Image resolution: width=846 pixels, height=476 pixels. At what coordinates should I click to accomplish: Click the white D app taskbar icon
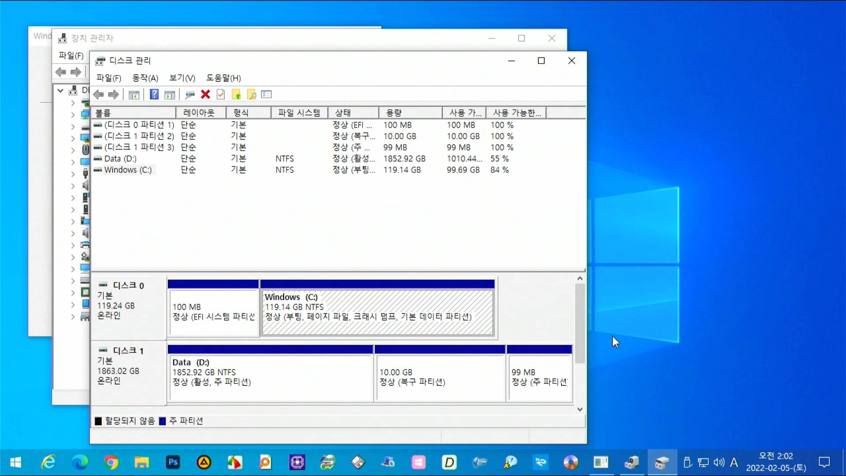click(x=449, y=462)
